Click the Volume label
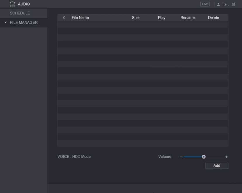 click(165, 157)
